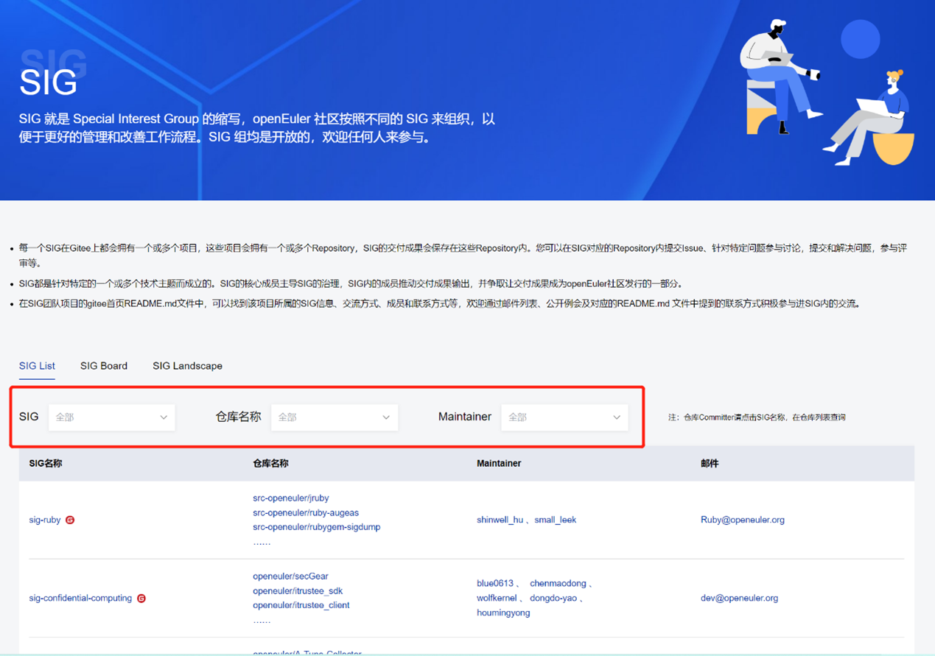The height and width of the screenshot is (656, 935).
Task: Expand the SIG filter dropdown
Action: click(111, 417)
